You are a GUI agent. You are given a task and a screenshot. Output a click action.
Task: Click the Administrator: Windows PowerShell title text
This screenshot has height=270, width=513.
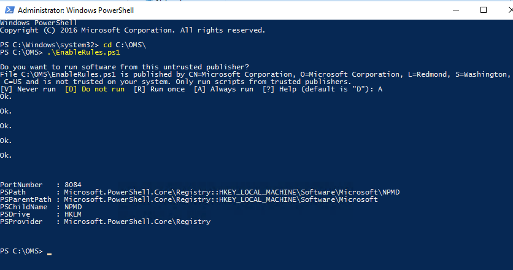(x=75, y=10)
